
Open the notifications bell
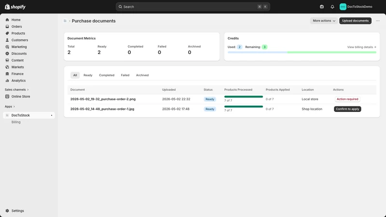click(332, 7)
